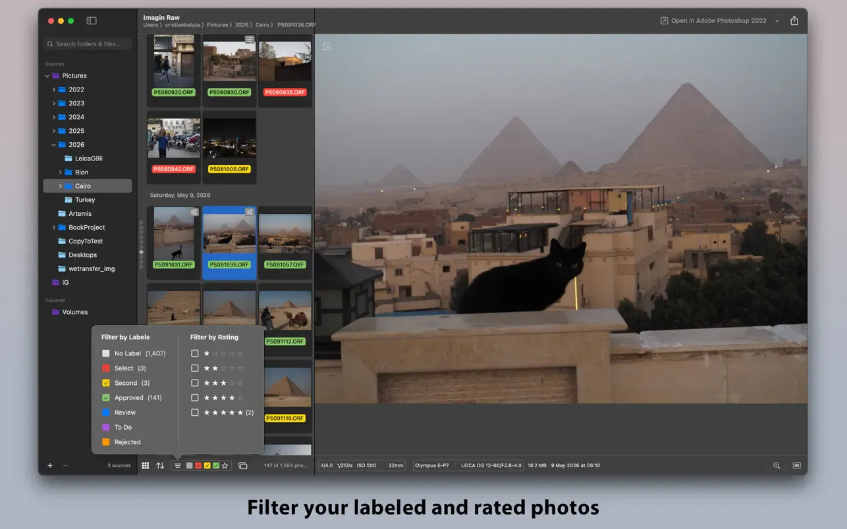
Task: Uncheck the Second yellow label filter
Action: click(106, 383)
